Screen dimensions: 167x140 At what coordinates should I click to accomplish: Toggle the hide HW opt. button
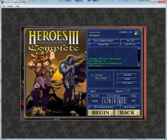(130, 45)
